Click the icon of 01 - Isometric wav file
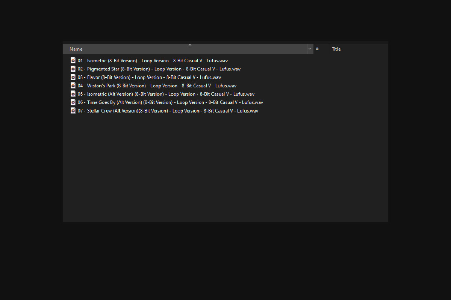 pyautogui.click(x=73, y=60)
